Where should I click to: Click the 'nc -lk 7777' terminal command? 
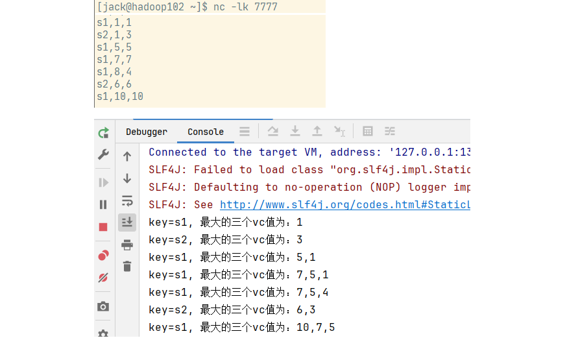coord(245,6)
